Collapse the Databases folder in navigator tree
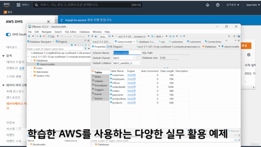 (x=31, y=60)
